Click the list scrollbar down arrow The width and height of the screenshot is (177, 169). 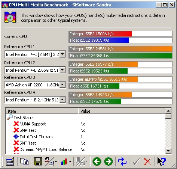pos(168,151)
